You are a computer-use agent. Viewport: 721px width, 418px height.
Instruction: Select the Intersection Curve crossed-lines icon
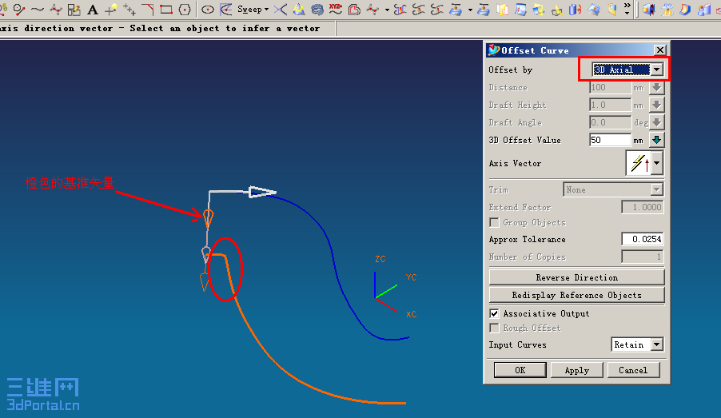point(281,10)
